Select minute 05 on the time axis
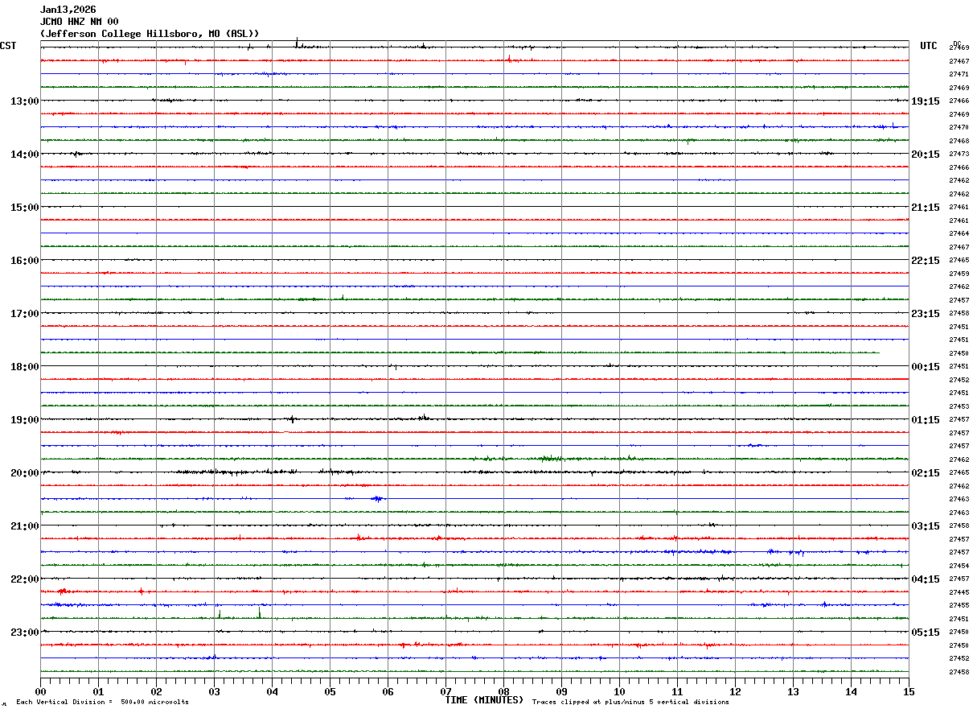 pos(330,691)
